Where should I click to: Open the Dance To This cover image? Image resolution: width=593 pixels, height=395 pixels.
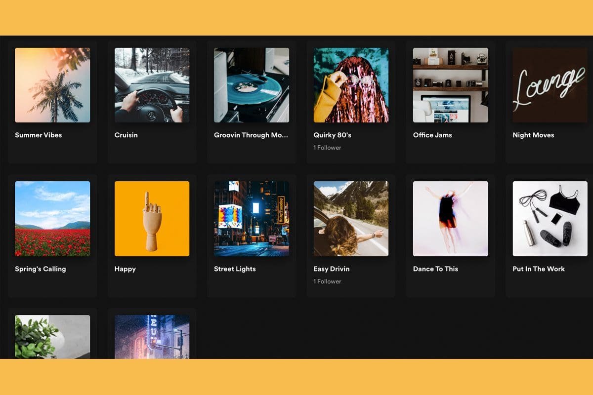(x=451, y=219)
